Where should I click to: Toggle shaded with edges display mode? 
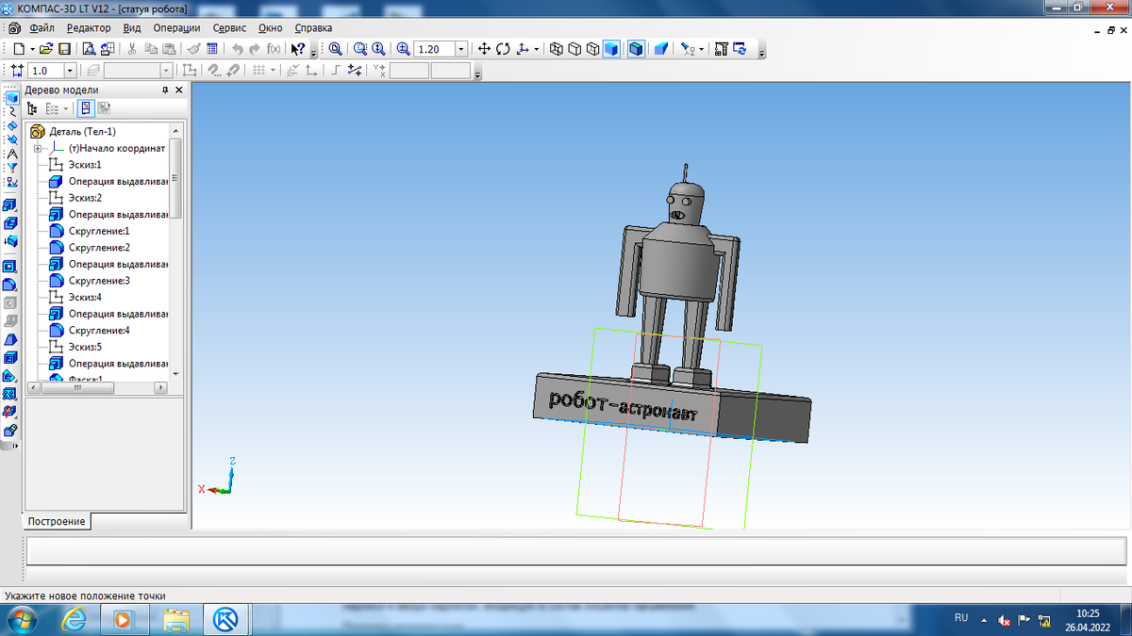click(x=637, y=49)
